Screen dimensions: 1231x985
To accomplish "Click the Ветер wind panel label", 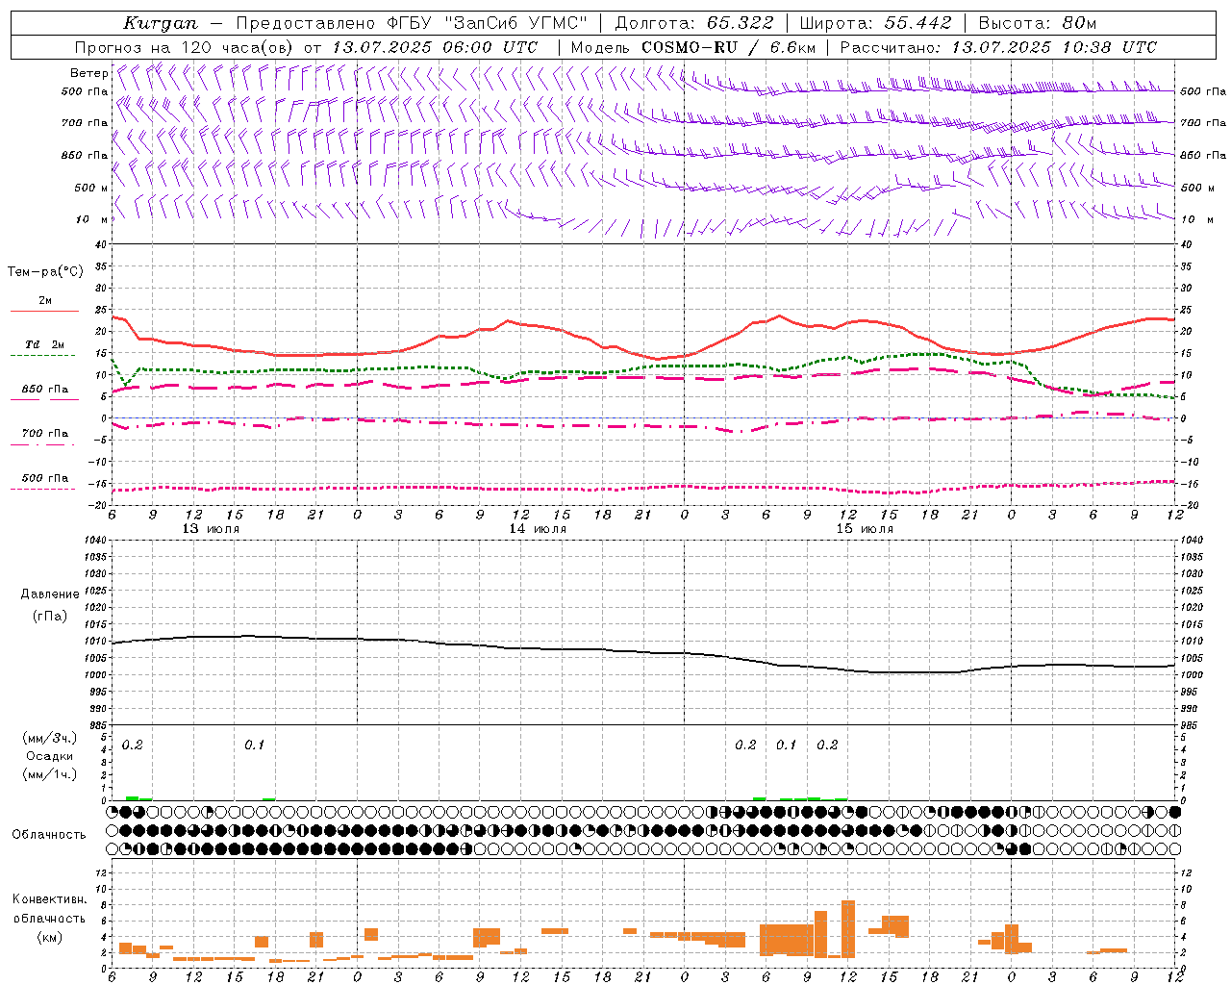I will pos(88,73).
